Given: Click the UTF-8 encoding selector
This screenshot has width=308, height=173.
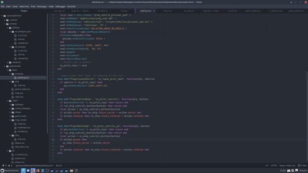Looking at the screenshot, I should click(274, 165).
